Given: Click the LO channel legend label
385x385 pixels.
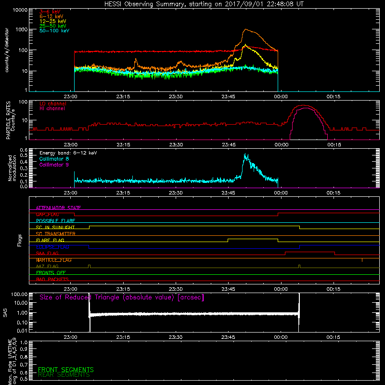Looking at the screenshot, I should point(53,104).
